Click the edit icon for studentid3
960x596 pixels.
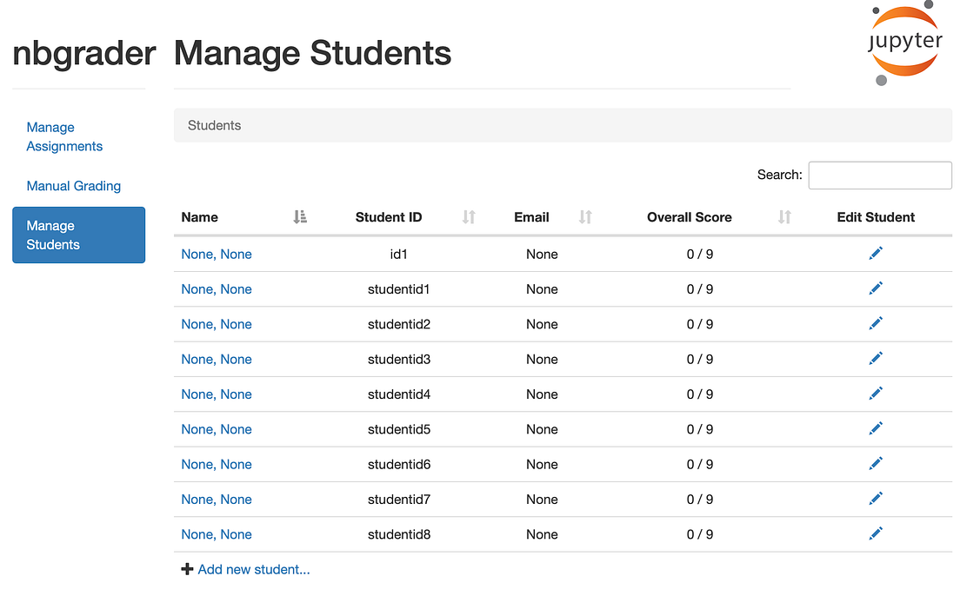(876, 358)
